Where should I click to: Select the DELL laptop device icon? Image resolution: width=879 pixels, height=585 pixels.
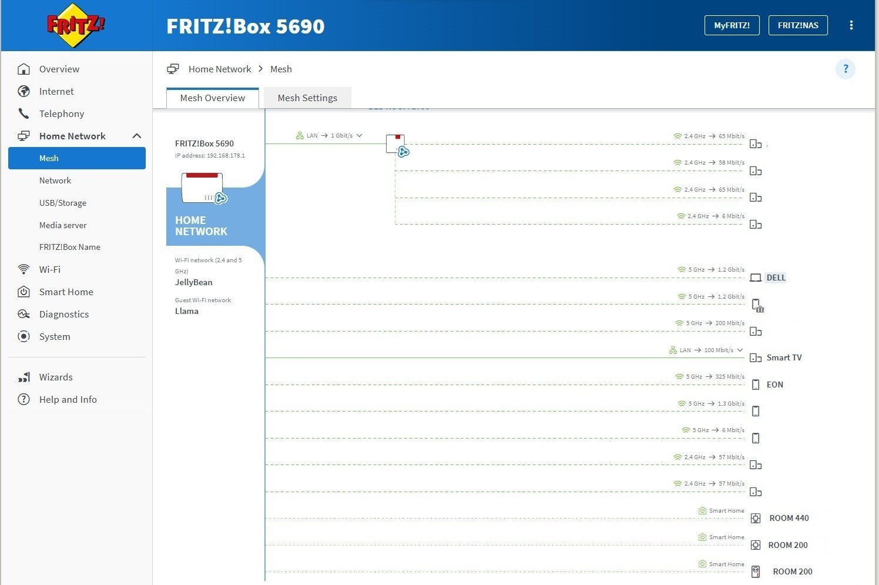(x=756, y=278)
